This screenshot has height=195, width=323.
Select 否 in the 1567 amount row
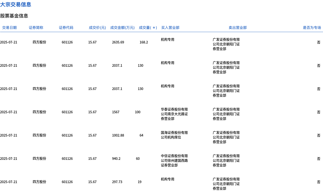[x=319, y=112]
